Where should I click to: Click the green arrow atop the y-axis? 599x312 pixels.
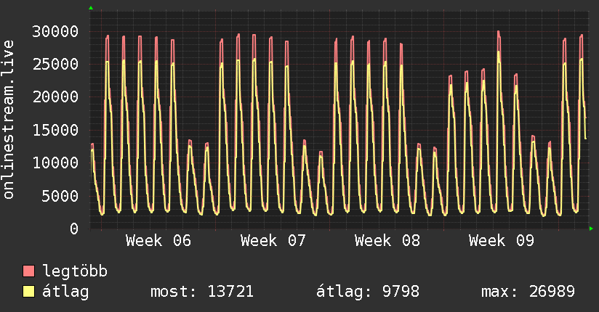(91, 8)
